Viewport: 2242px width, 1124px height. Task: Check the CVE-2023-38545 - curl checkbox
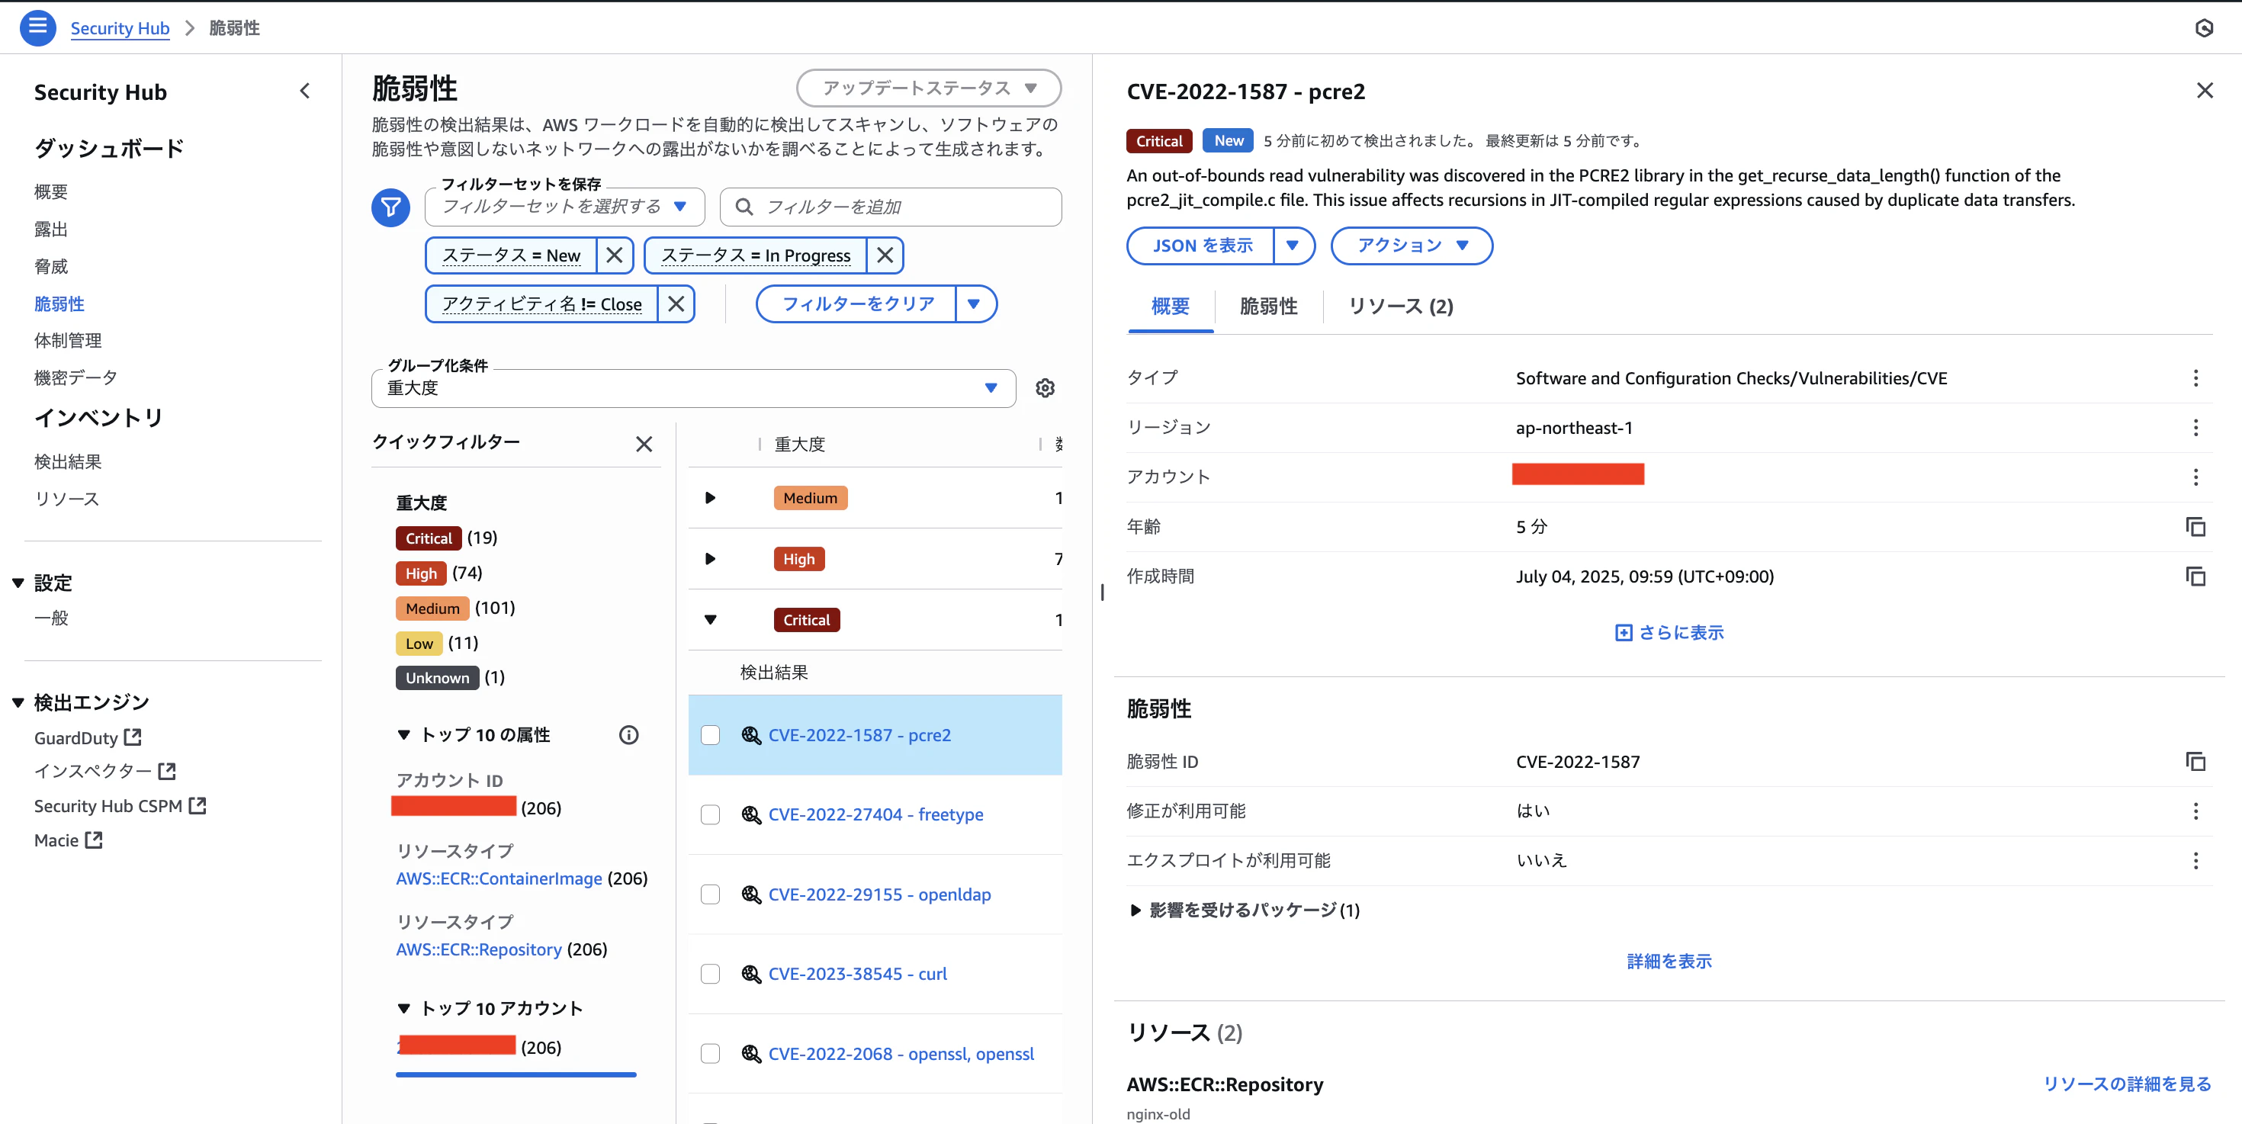pyautogui.click(x=710, y=974)
